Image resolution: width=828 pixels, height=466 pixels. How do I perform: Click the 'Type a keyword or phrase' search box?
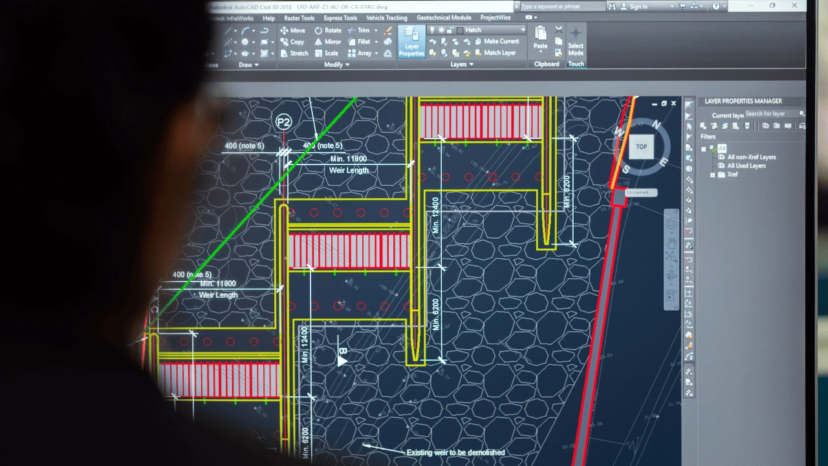tap(561, 6)
